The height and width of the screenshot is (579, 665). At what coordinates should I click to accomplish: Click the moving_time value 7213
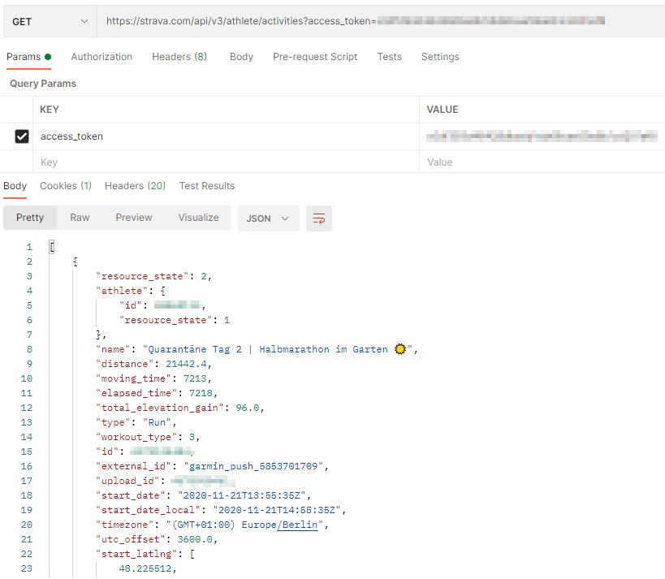(195, 378)
